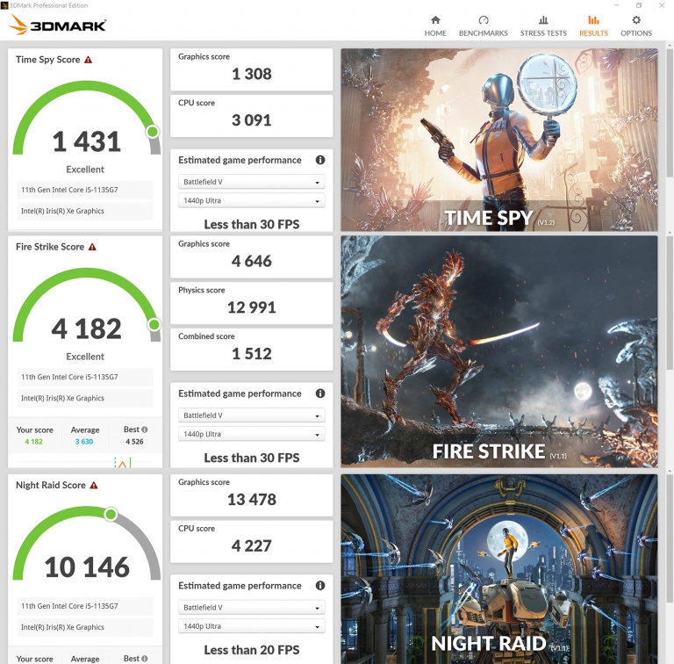This screenshot has width=674, height=664.
Task: Click the Fire Strike benchmark thumbnail image
Action: point(499,351)
